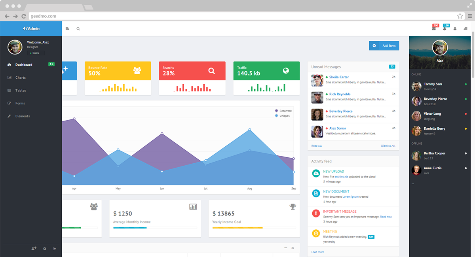This screenshot has height=257, width=475.
Task: Bookmark page with the star icon
Action: [x=460, y=16]
